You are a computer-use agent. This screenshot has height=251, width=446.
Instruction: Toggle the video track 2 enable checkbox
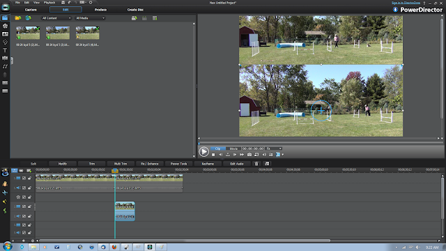click(x=24, y=206)
